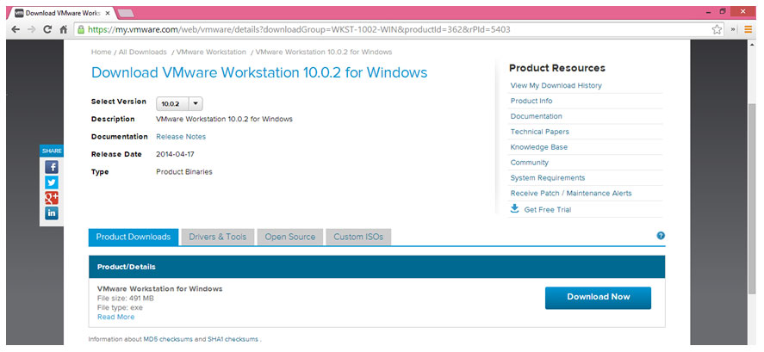Image resolution: width=764 pixels, height=352 pixels.
Task: Share the page on Facebook
Action: [52, 167]
